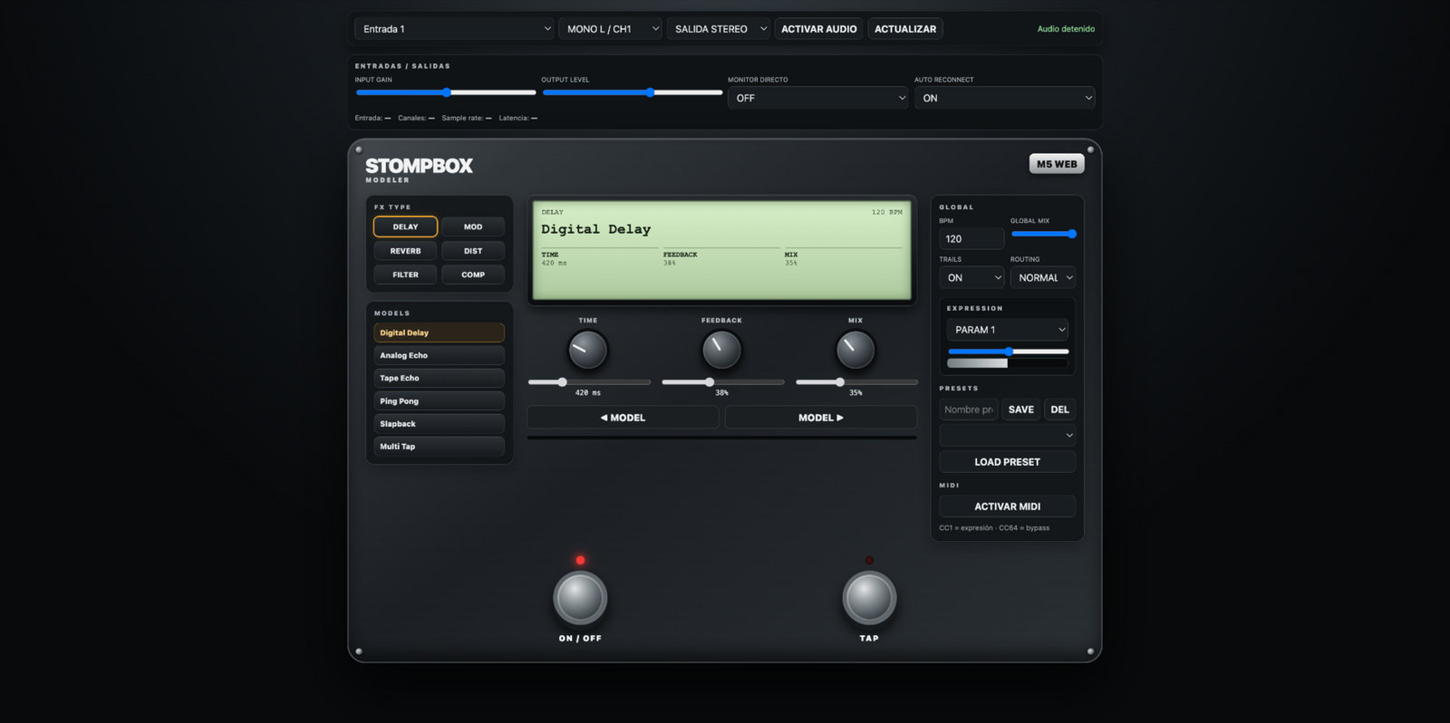Tap the TAP tempo footswitch

click(869, 598)
